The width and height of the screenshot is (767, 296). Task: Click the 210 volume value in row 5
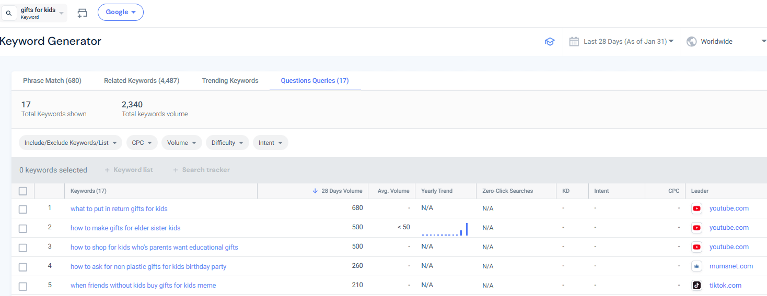(x=357, y=285)
